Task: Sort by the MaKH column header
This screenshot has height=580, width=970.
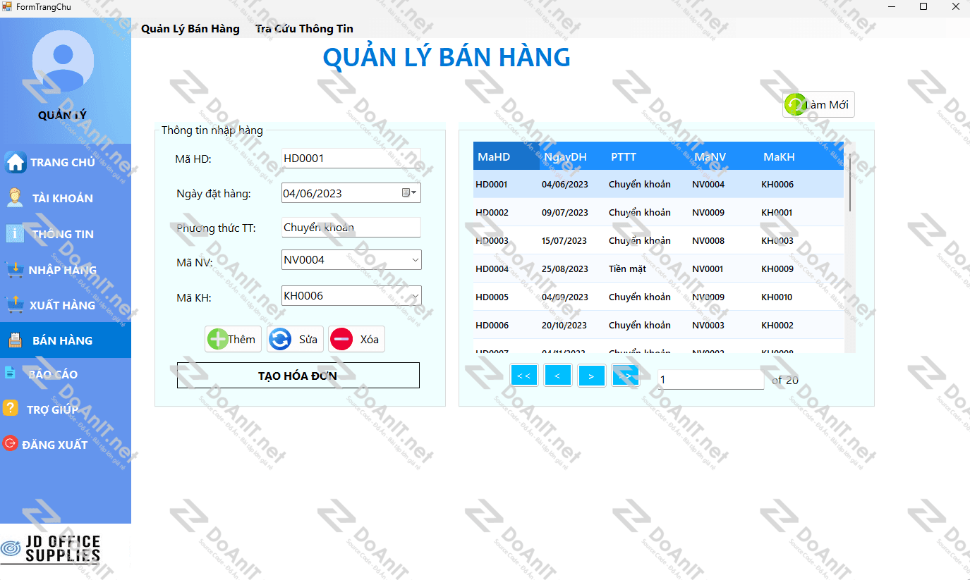Action: pyautogui.click(x=801, y=156)
